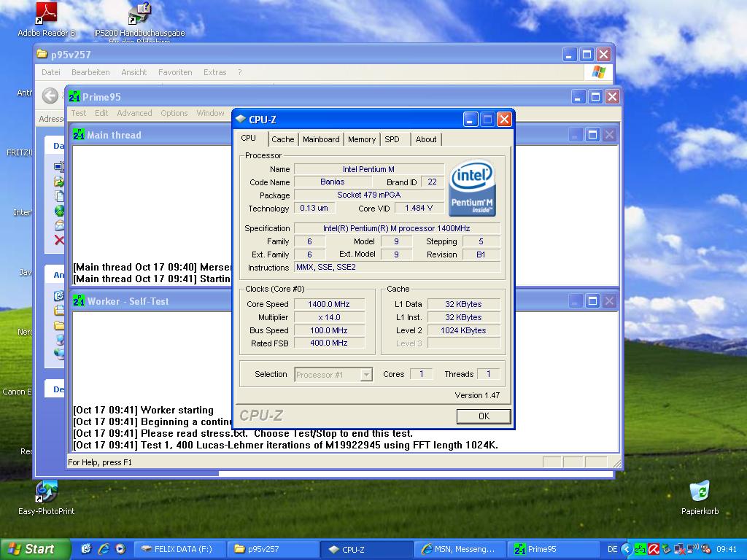Click the red X delete icon in Explorer sidebar
This screenshot has width=747, height=560.
tap(59, 240)
